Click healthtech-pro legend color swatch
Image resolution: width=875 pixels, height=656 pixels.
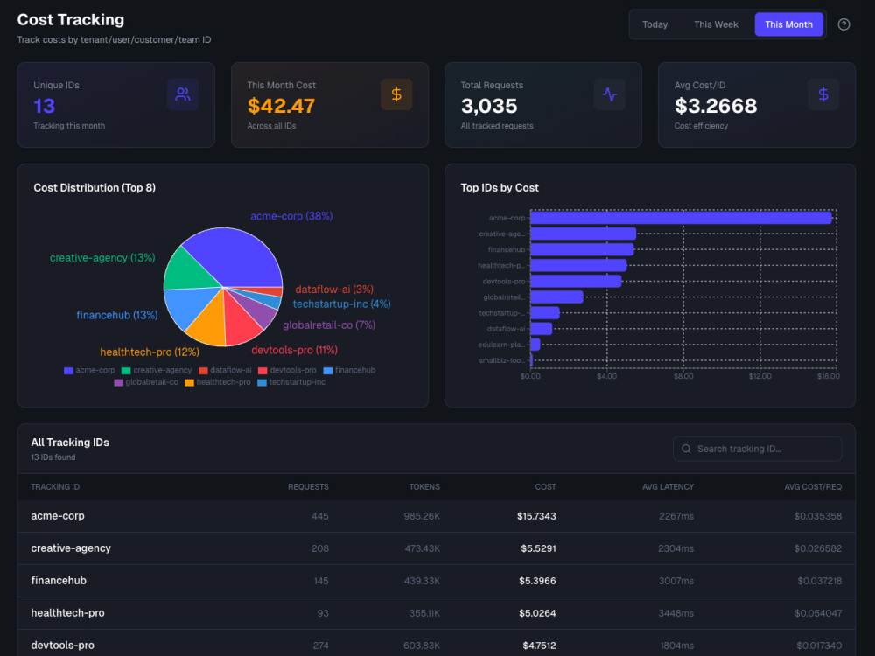(189, 383)
